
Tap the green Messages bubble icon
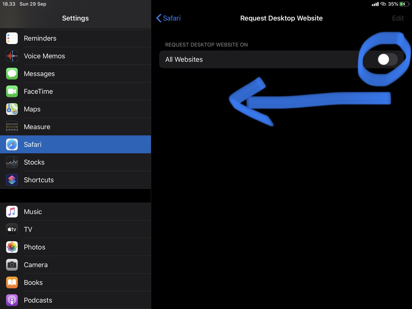point(12,73)
